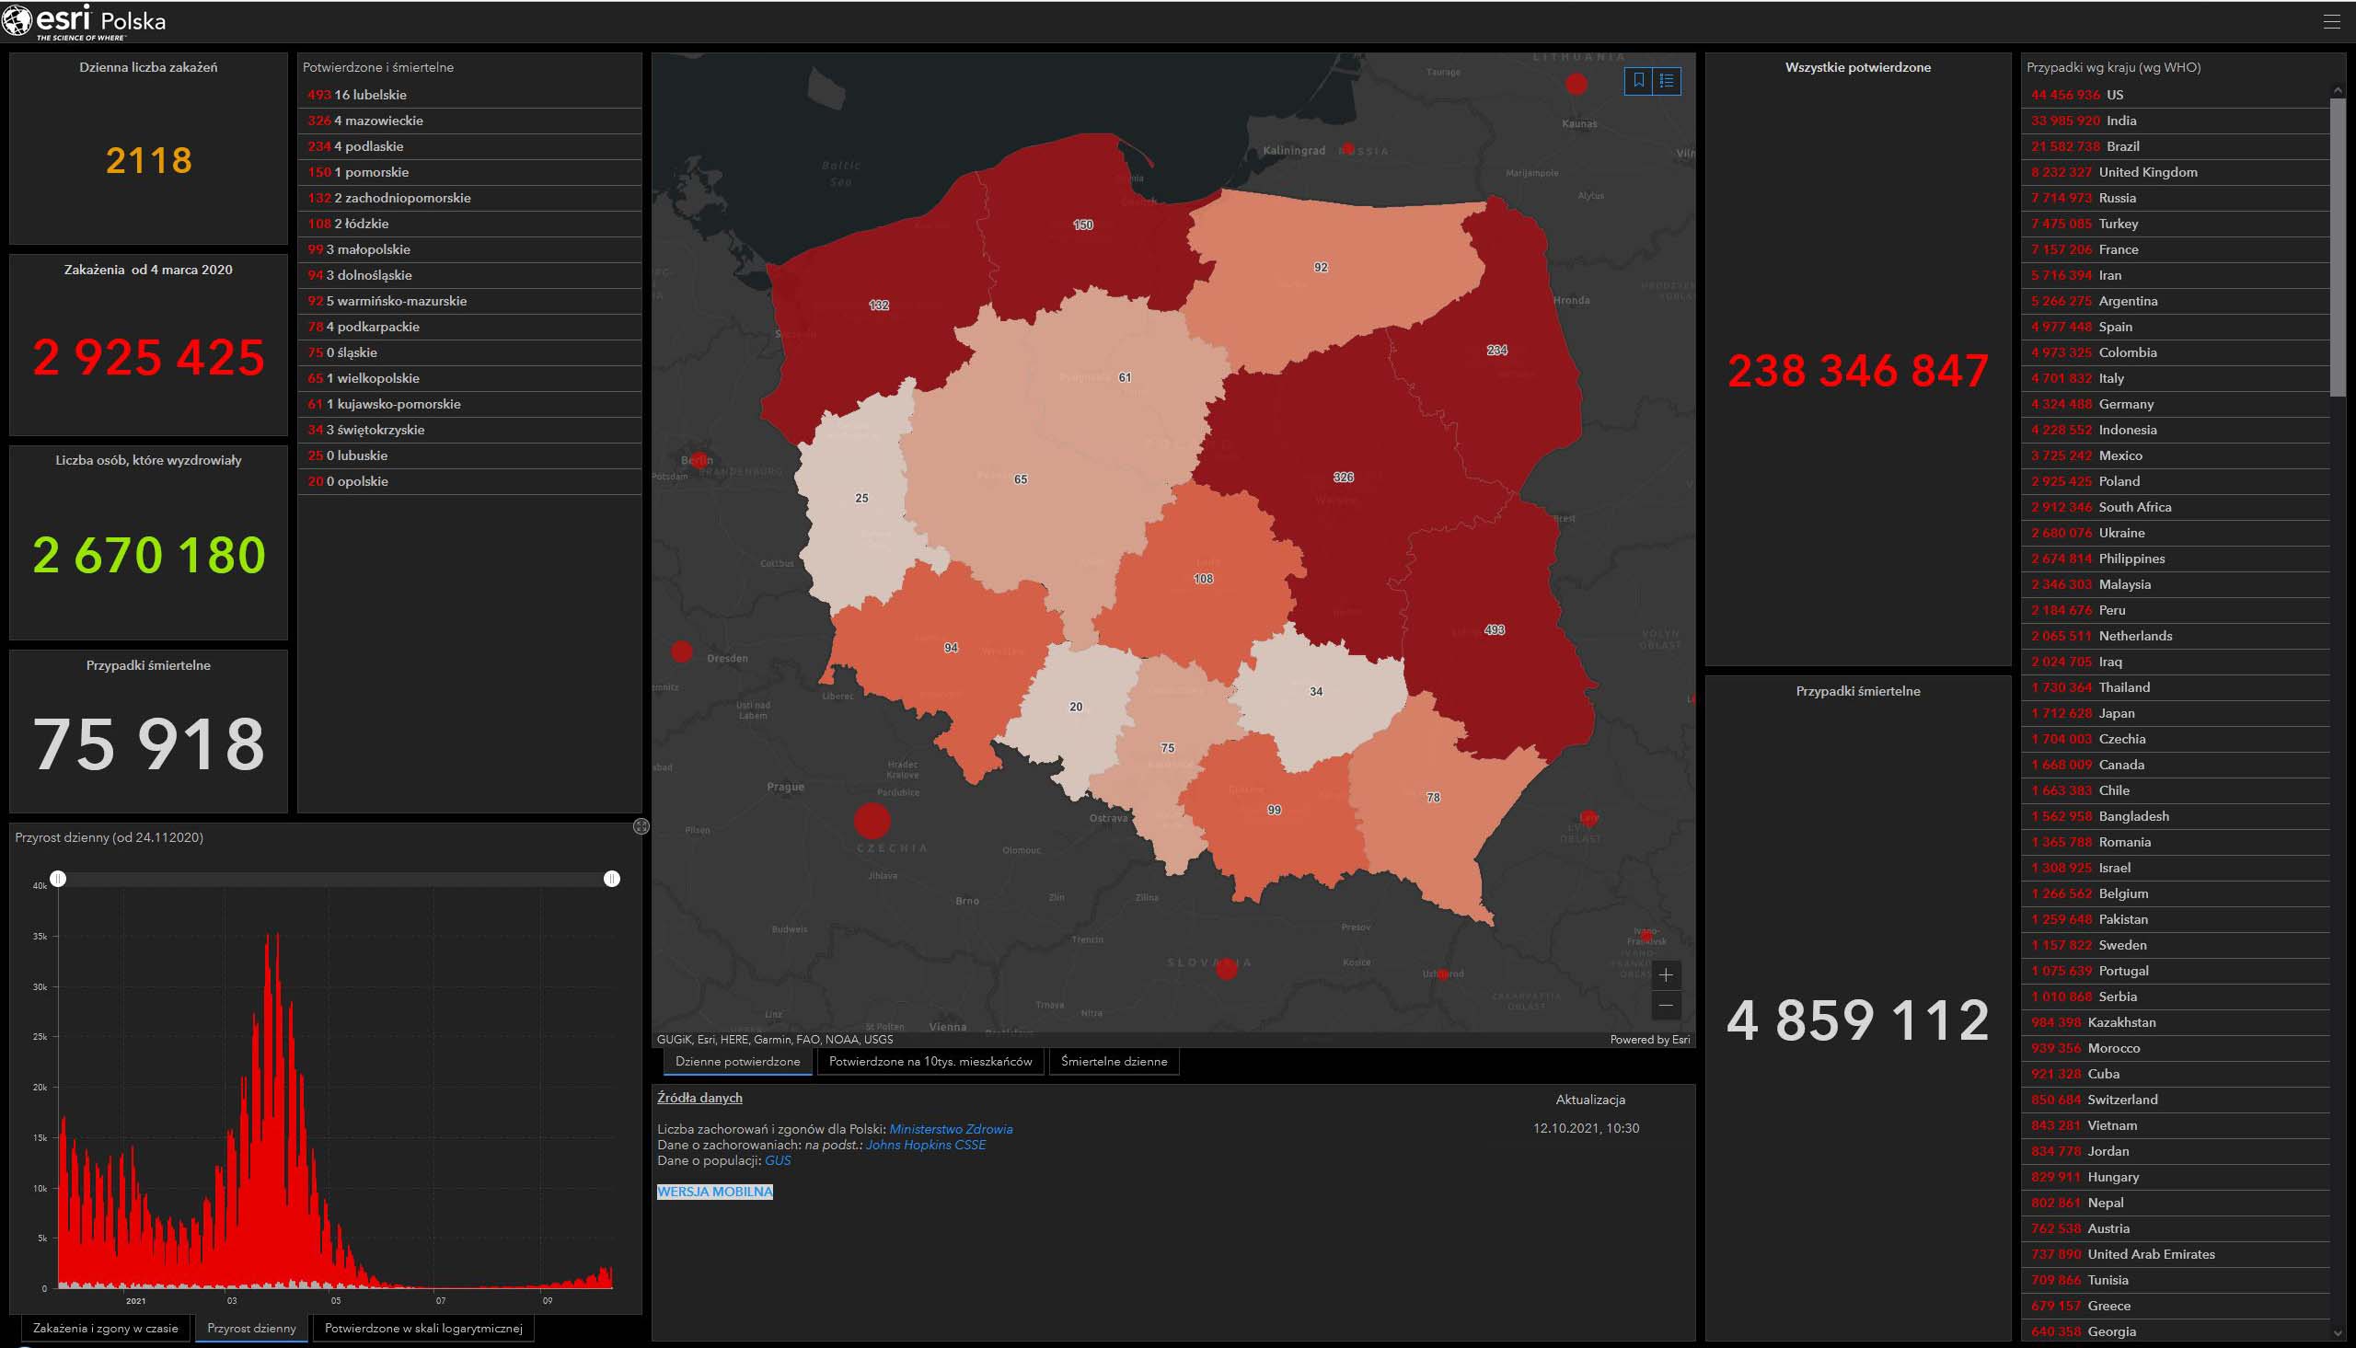Open the WERSJA MOBILNA link
The width and height of the screenshot is (2356, 1348).
click(x=714, y=1192)
